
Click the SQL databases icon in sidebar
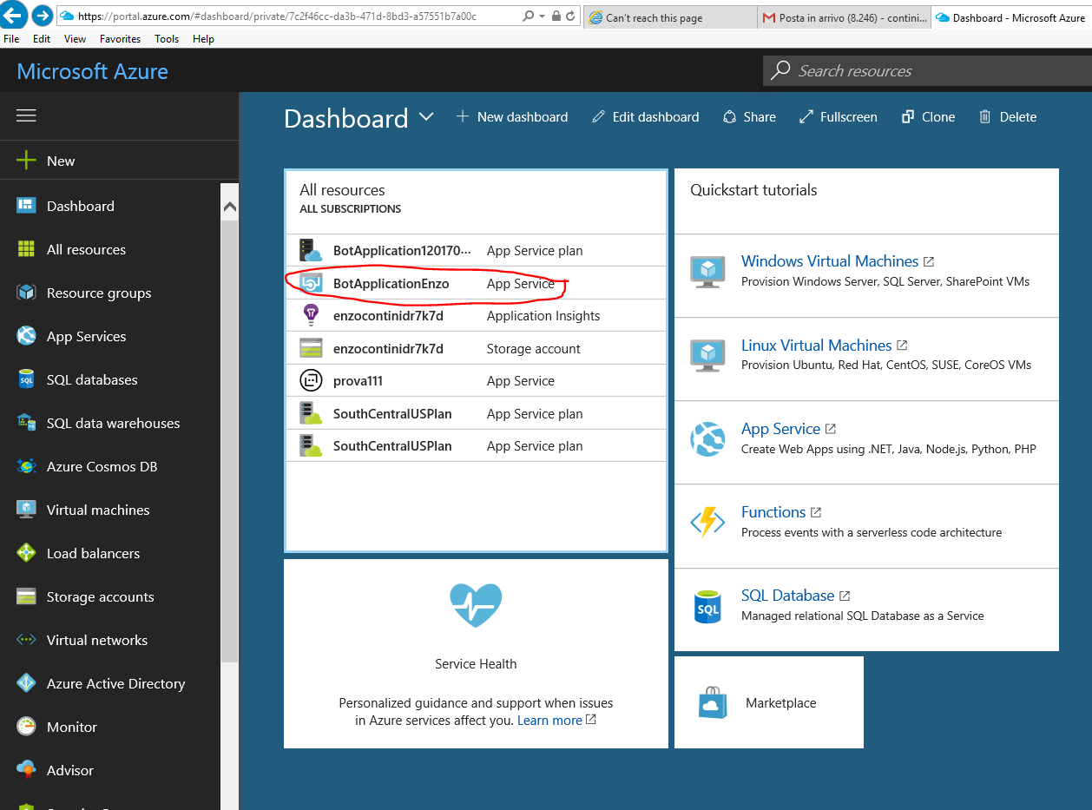(26, 380)
